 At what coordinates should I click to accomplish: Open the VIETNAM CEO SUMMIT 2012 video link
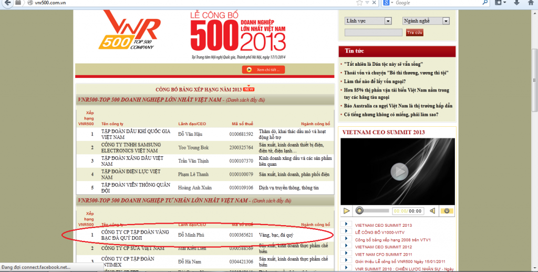383,247
